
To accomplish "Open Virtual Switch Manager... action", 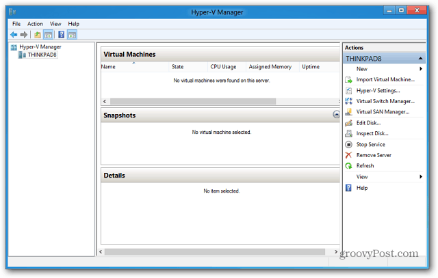I will [385, 101].
